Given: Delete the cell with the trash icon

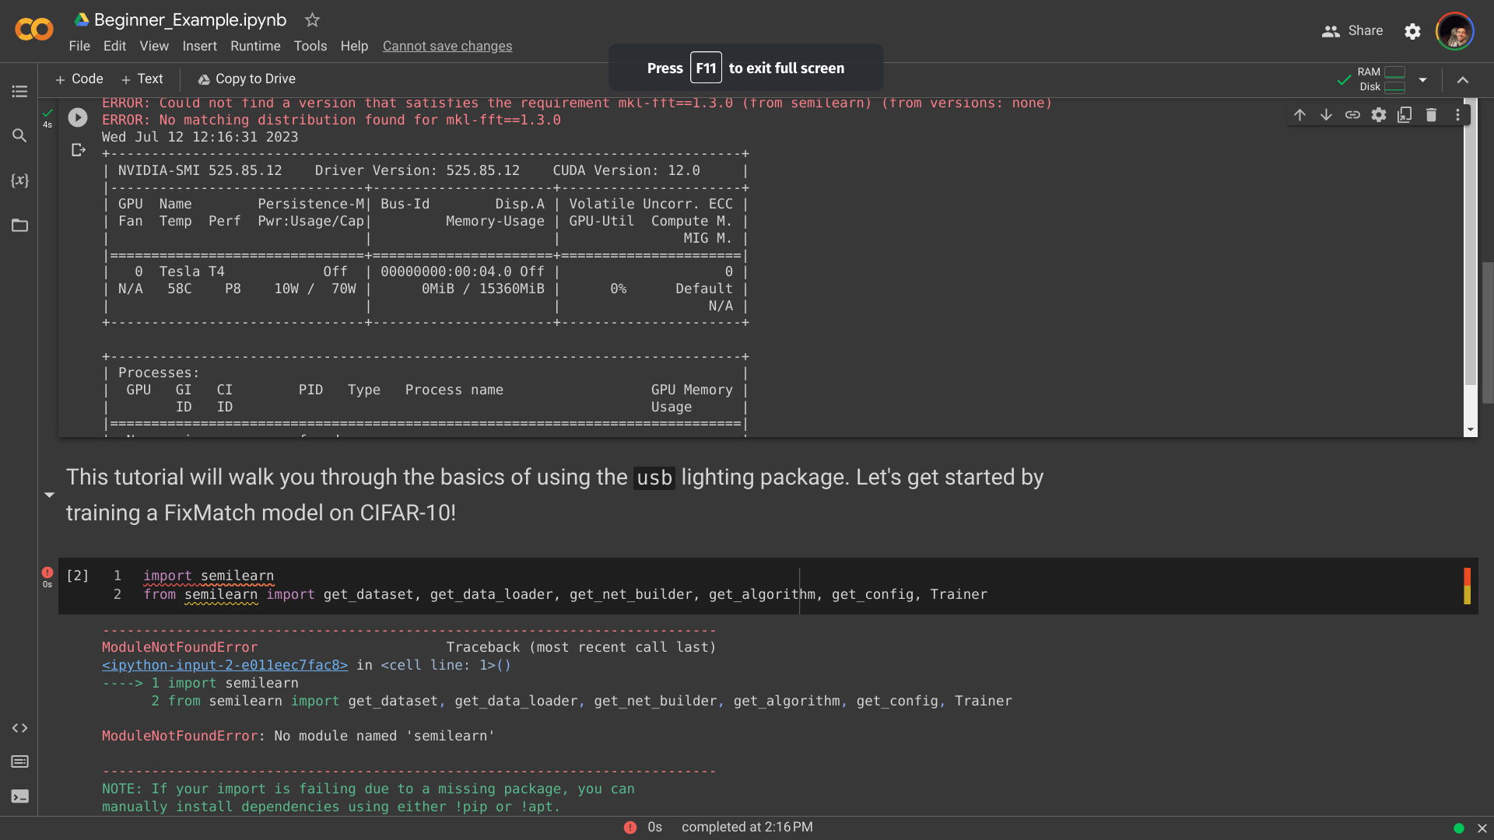Looking at the screenshot, I should click(x=1432, y=114).
